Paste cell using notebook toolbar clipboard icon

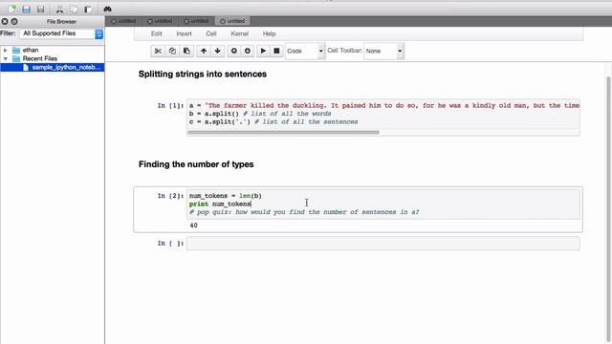coord(186,51)
